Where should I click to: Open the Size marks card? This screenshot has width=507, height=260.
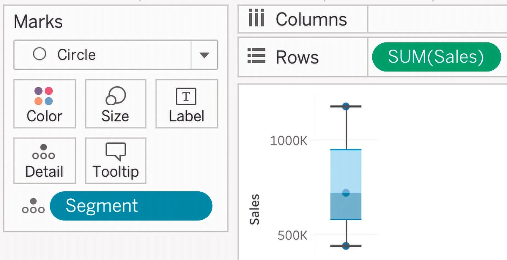click(115, 104)
